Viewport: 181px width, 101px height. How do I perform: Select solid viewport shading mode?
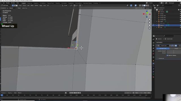[x=144, y=6]
